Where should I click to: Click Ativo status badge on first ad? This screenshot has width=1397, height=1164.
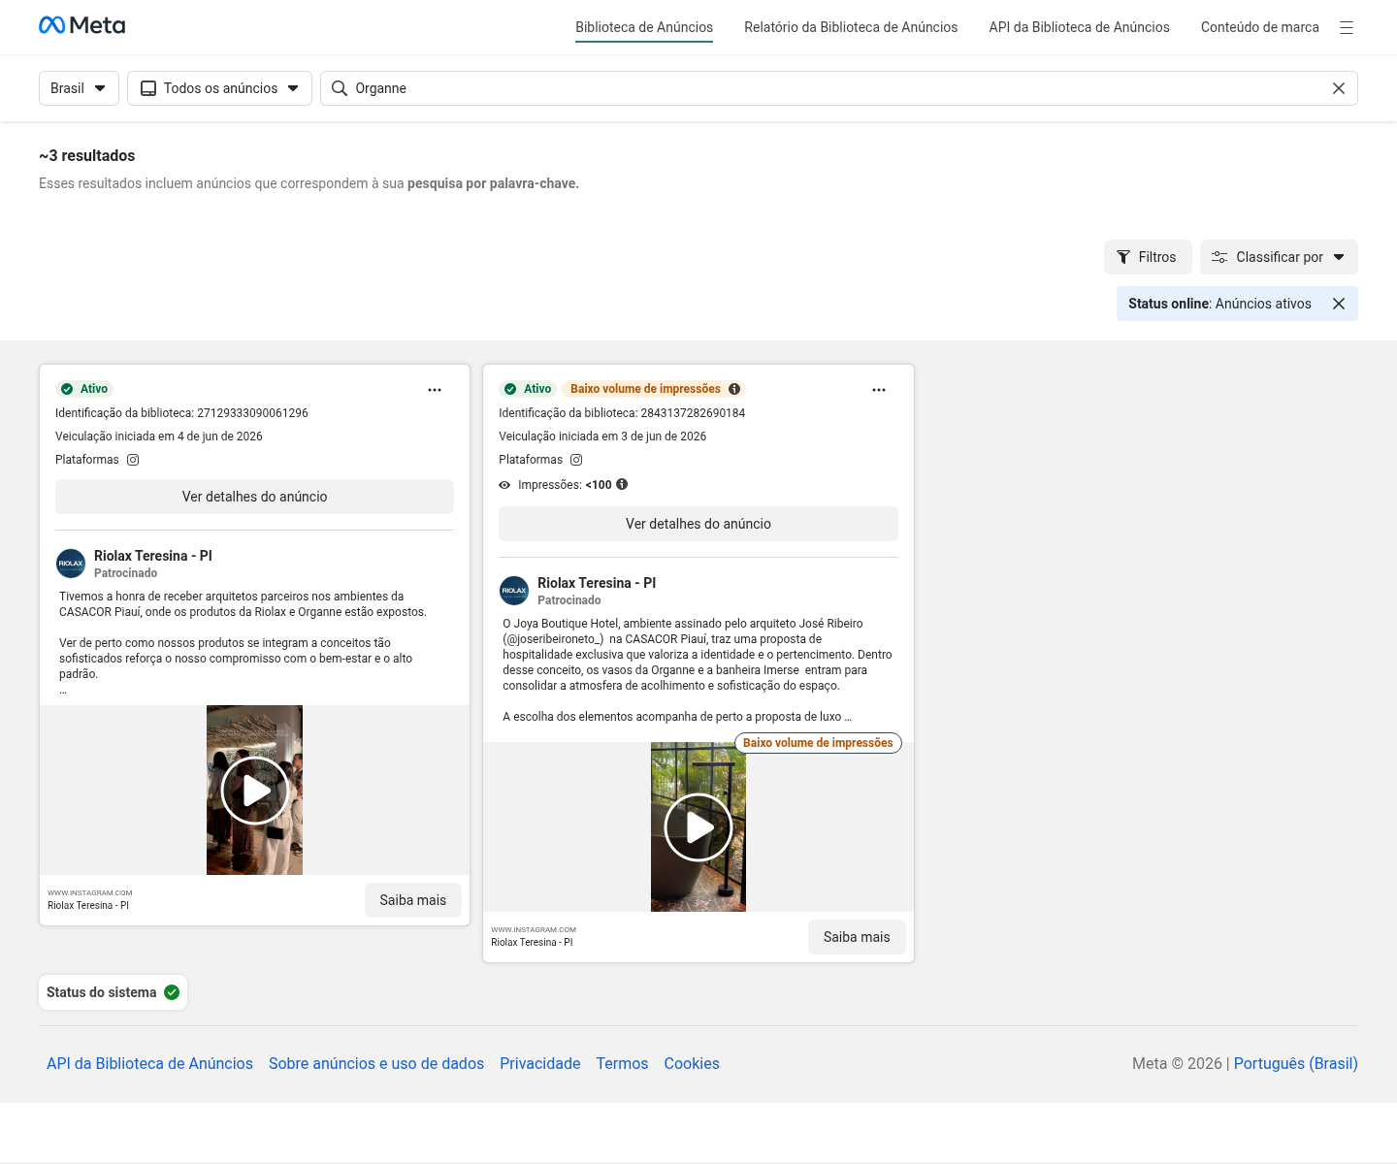(x=84, y=389)
